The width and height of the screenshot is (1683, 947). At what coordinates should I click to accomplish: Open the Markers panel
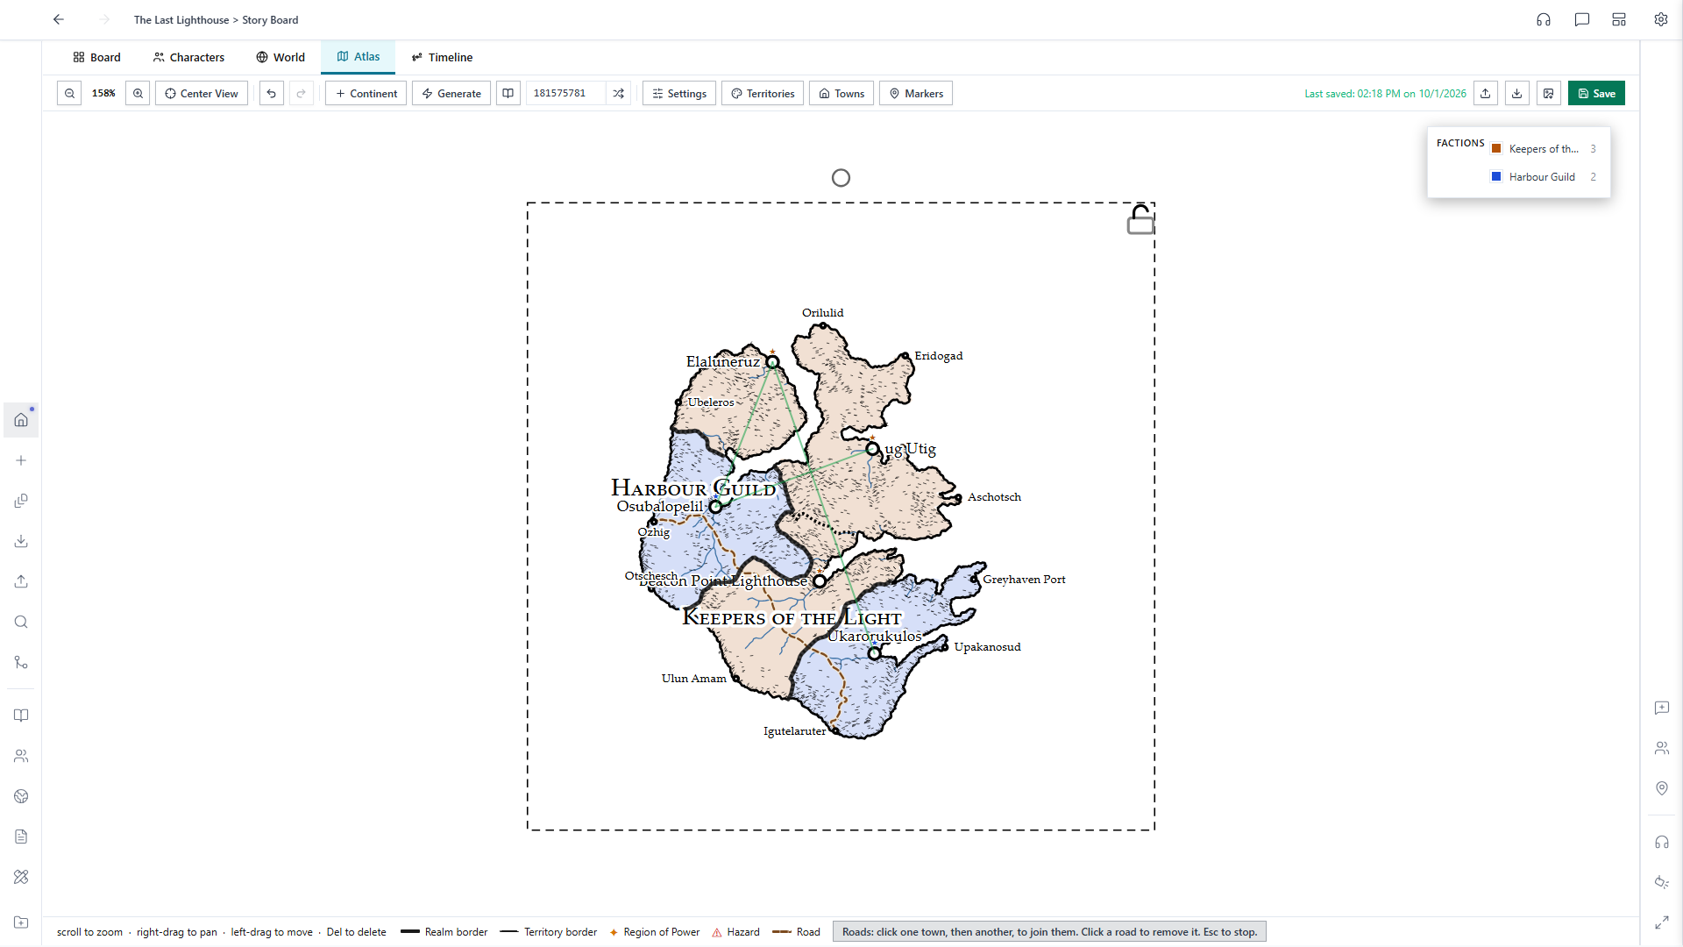coord(916,94)
